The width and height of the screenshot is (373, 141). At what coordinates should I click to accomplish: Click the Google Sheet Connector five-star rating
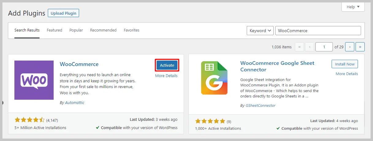[x=210, y=121]
